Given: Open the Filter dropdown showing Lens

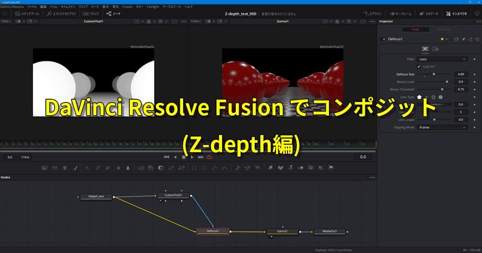Looking at the screenshot, I should point(442,59).
